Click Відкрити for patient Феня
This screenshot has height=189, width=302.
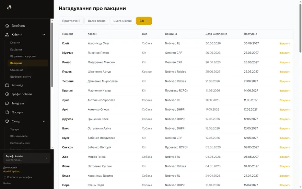tap(284, 166)
